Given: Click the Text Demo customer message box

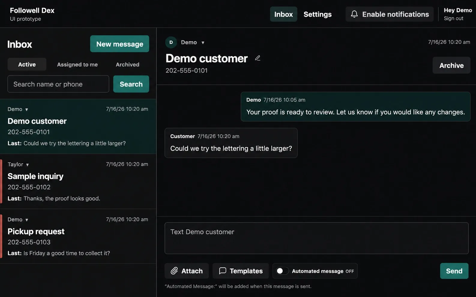Looking at the screenshot, I should (317, 238).
